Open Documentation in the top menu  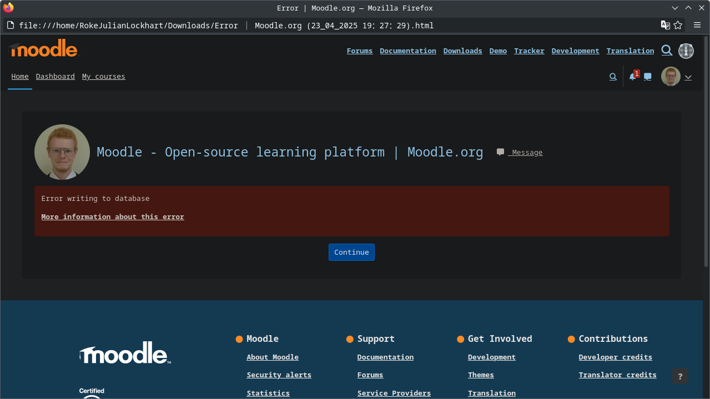click(408, 51)
